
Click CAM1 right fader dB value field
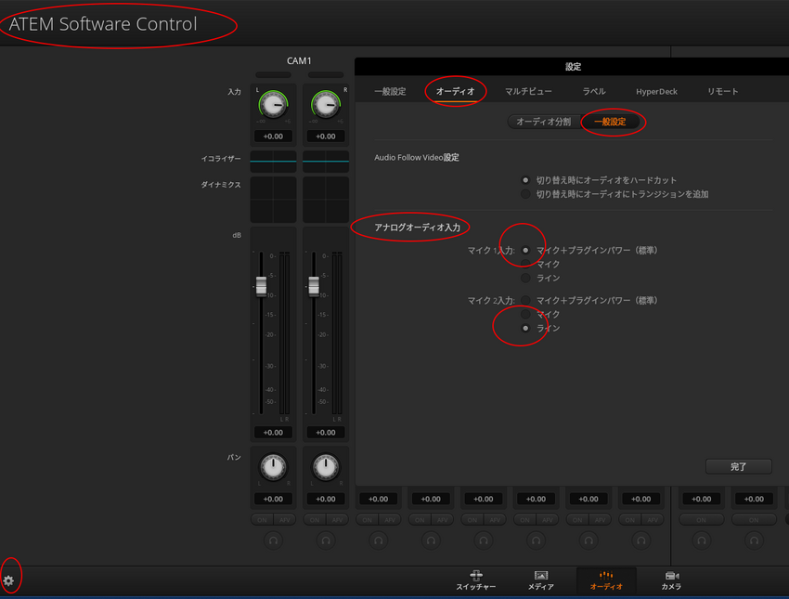pyautogui.click(x=326, y=433)
